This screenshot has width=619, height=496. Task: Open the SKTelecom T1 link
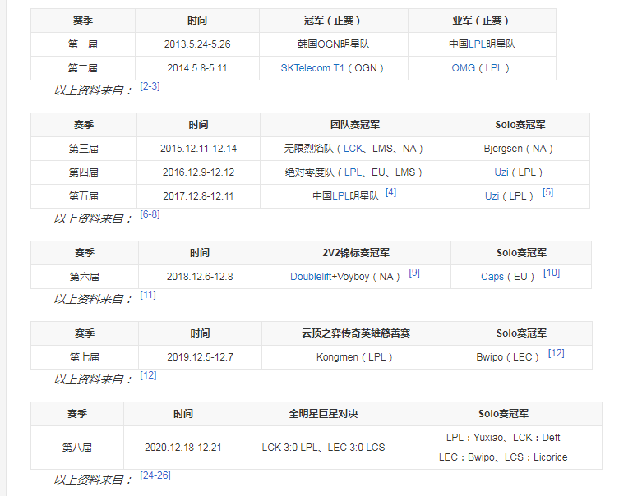312,68
